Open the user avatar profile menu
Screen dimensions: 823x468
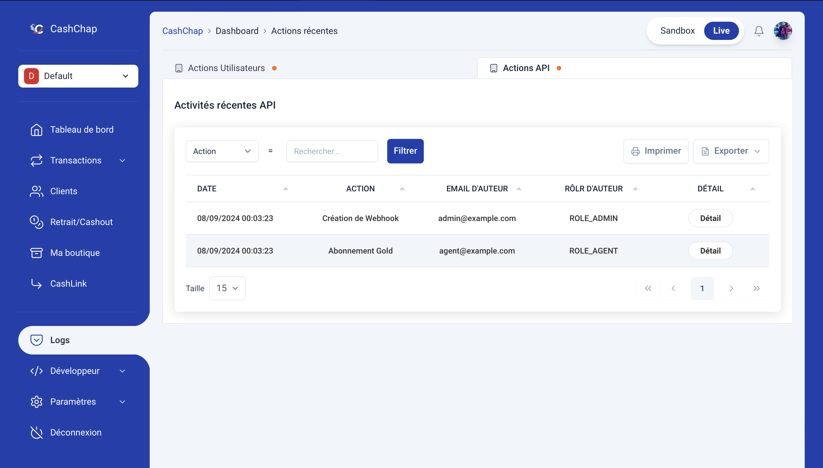point(783,31)
